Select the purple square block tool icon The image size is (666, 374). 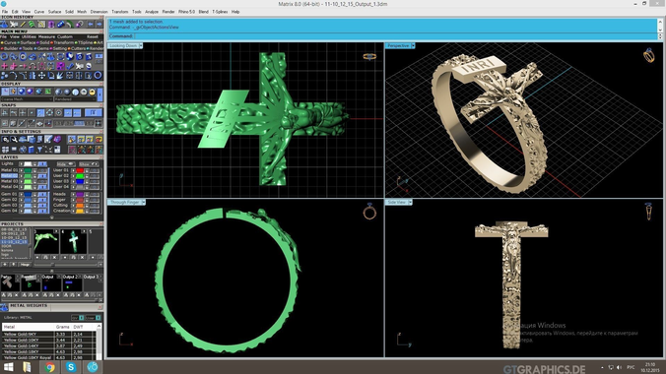[x=60, y=66]
